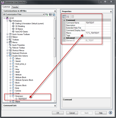Viewport: 116px width, 118px height.
Task: Click the tree scrollbar's down arrow
Action: click(x=55, y=101)
